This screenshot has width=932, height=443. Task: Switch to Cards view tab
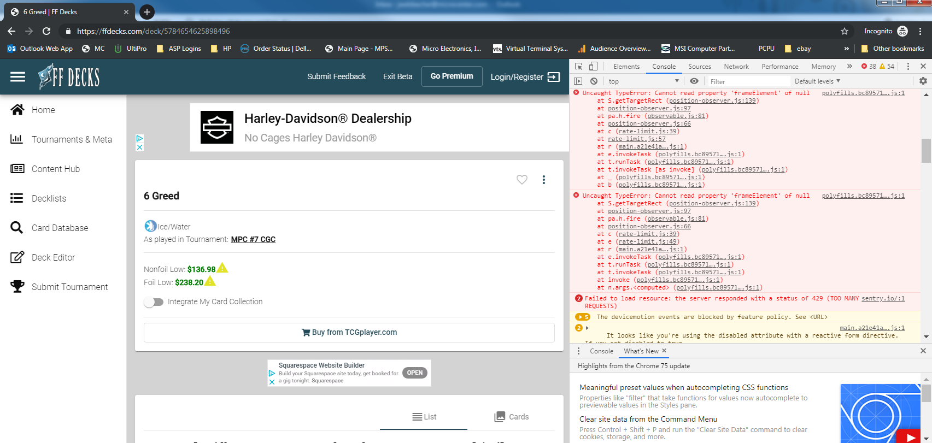(x=511, y=417)
